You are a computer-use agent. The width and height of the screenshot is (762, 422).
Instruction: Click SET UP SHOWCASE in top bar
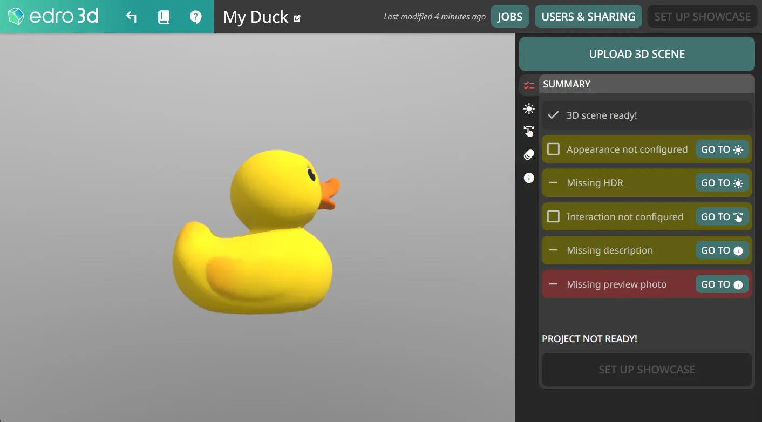702,16
